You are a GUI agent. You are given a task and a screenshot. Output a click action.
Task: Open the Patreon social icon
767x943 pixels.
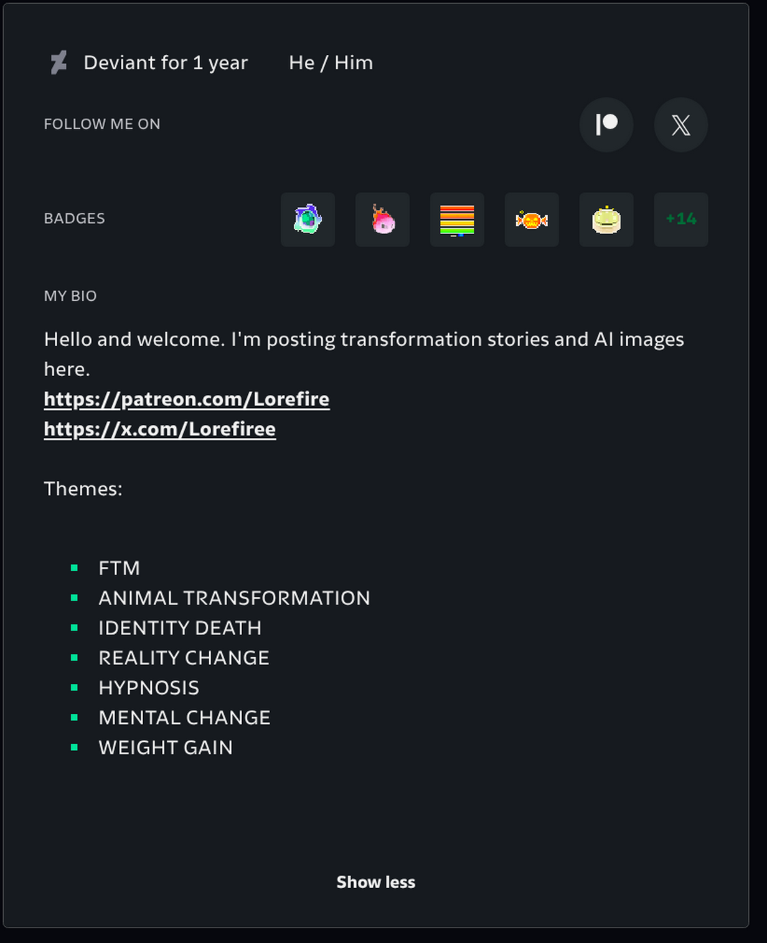click(x=606, y=125)
